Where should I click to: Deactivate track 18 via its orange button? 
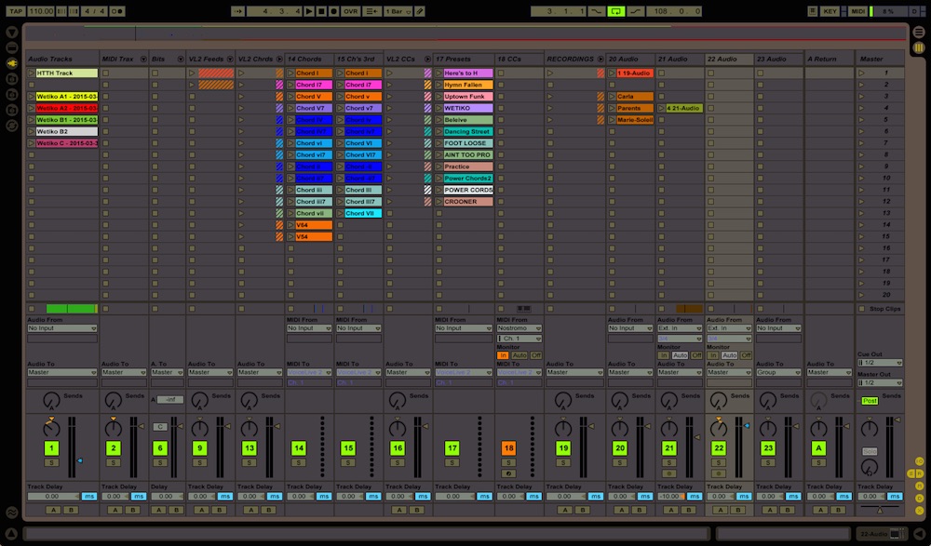tap(508, 448)
